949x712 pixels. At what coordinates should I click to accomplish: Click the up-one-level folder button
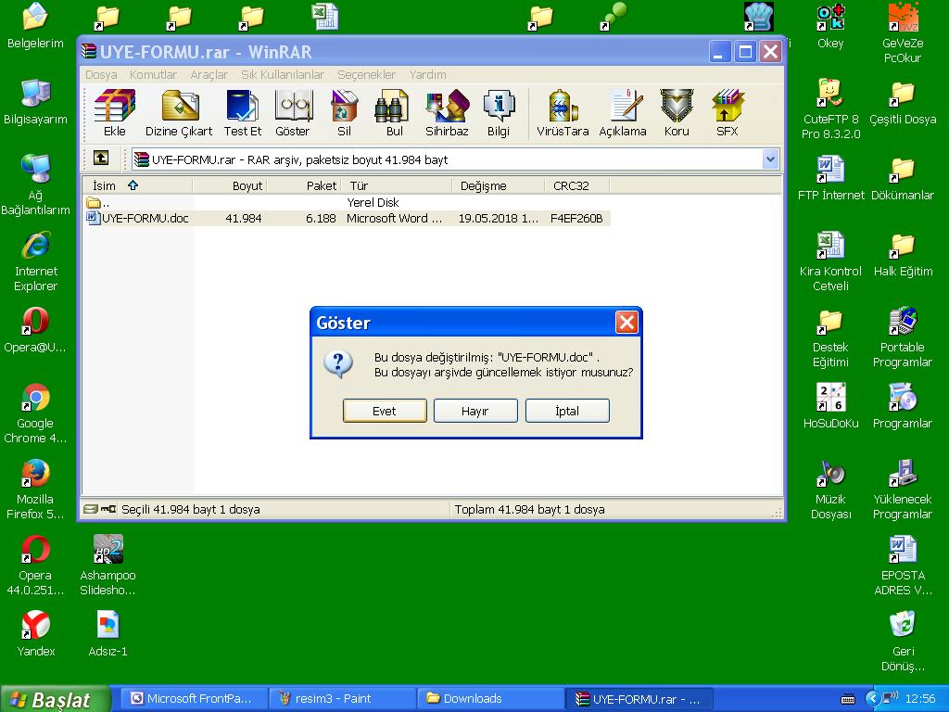pyautogui.click(x=100, y=159)
